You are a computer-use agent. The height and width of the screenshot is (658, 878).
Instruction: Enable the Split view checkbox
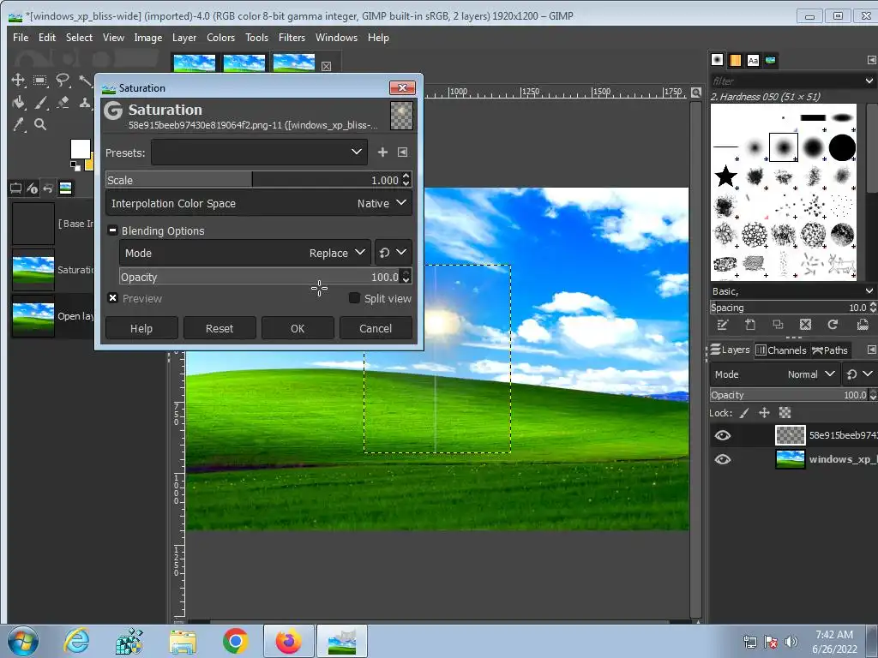point(354,297)
